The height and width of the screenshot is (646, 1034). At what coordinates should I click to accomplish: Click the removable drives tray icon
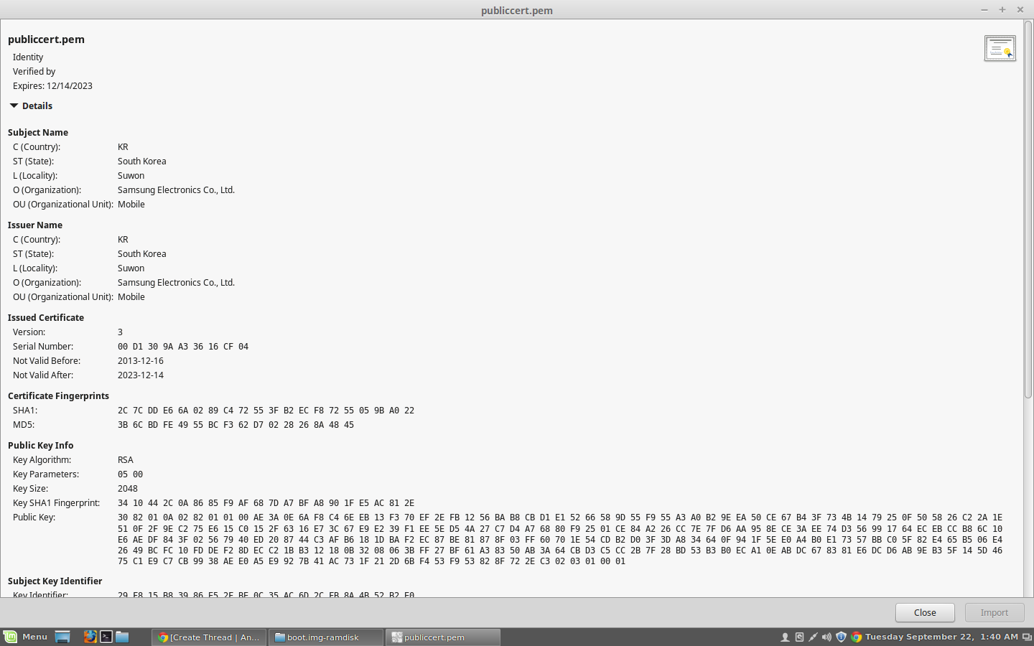tap(799, 637)
